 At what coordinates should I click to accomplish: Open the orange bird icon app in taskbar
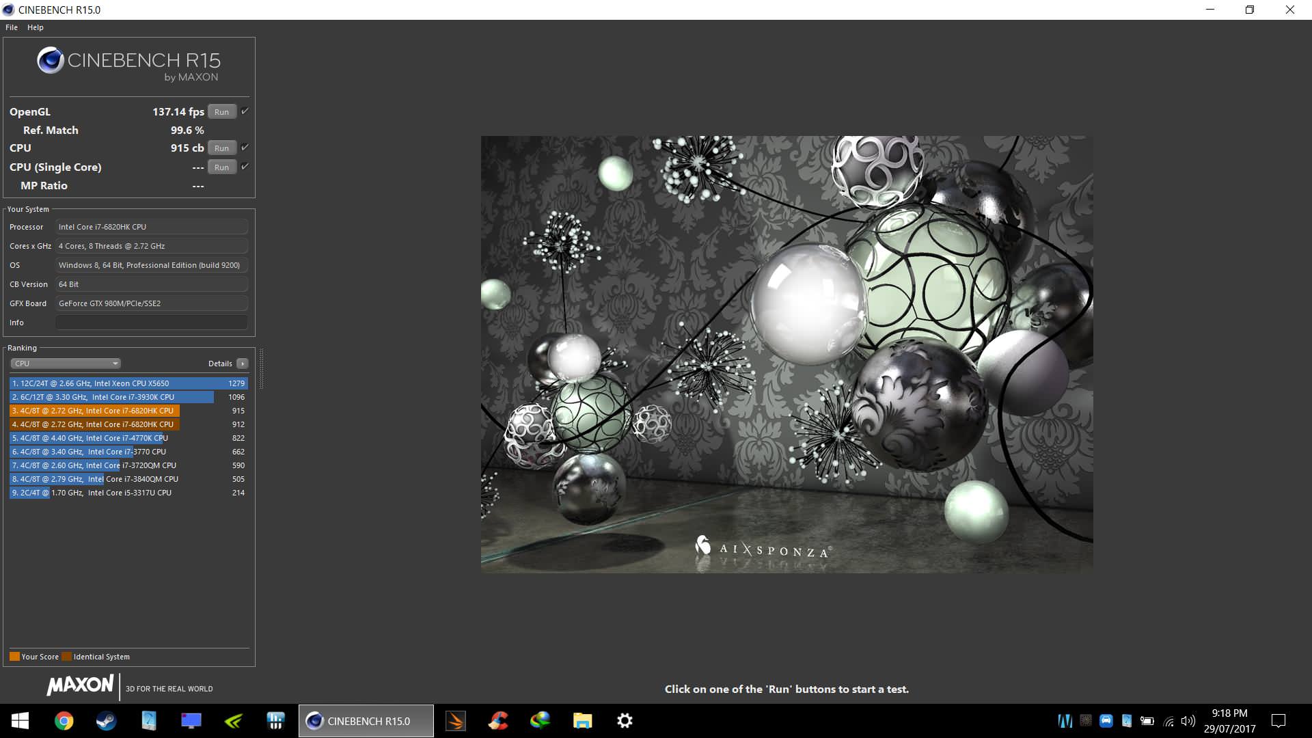(x=456, y=721)
